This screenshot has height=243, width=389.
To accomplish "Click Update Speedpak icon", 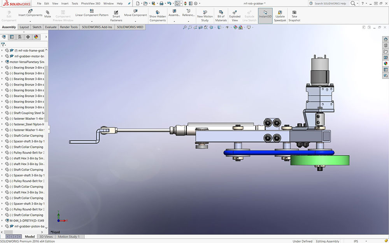I will click(x=280, y=12).
